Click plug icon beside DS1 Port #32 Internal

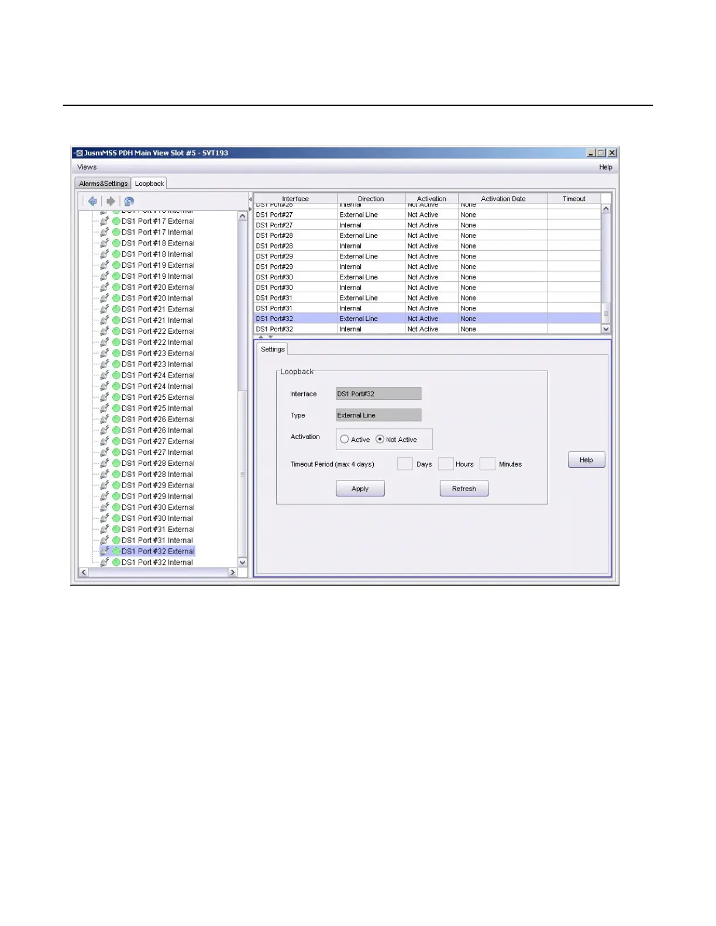(x=105, y=562)
